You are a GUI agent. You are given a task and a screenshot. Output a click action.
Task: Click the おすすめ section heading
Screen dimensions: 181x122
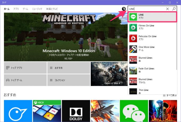tap(10, 95)
